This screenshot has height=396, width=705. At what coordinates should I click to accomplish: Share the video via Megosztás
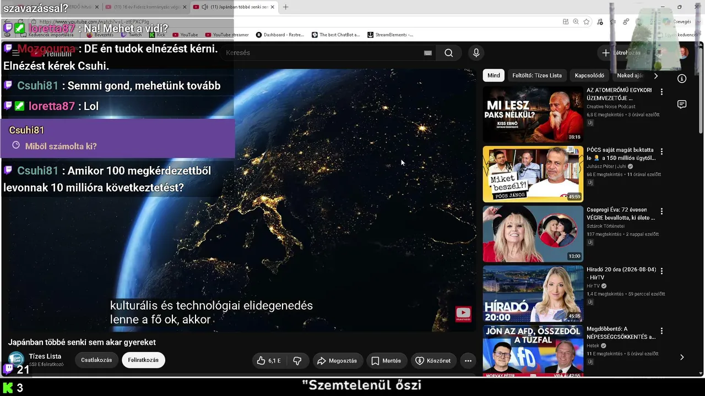tap(337, 361)
